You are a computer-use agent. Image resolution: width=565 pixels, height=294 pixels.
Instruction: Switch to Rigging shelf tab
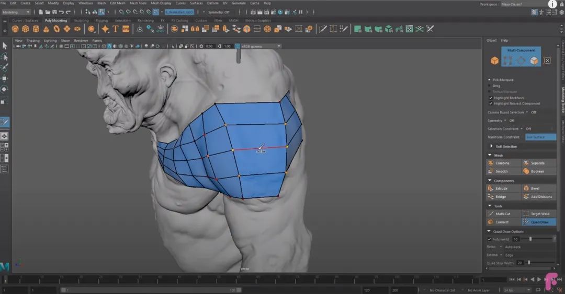(101, 20)
